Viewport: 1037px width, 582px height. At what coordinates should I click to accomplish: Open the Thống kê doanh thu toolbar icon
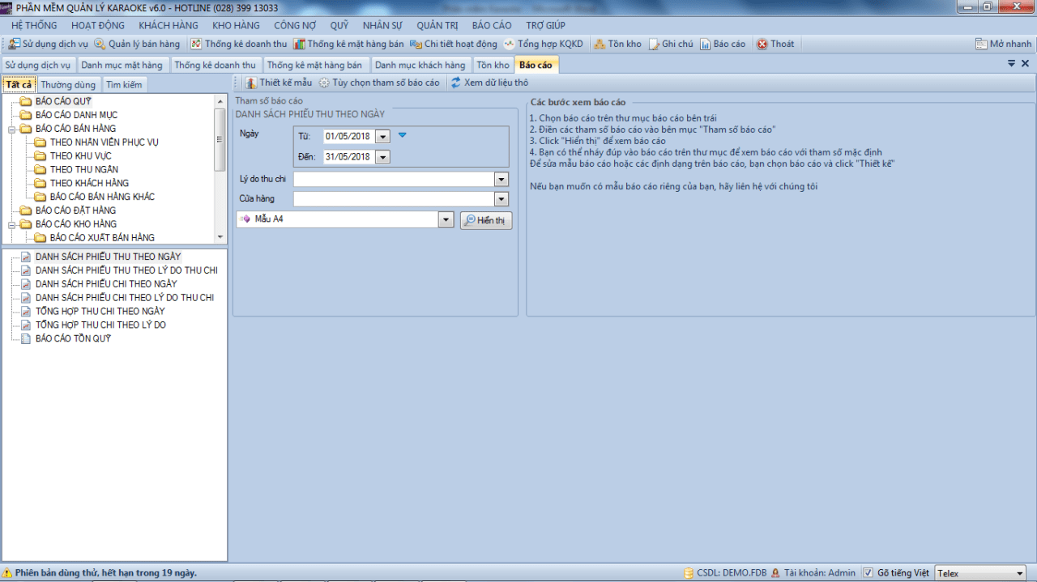click(x=196, y=44)
